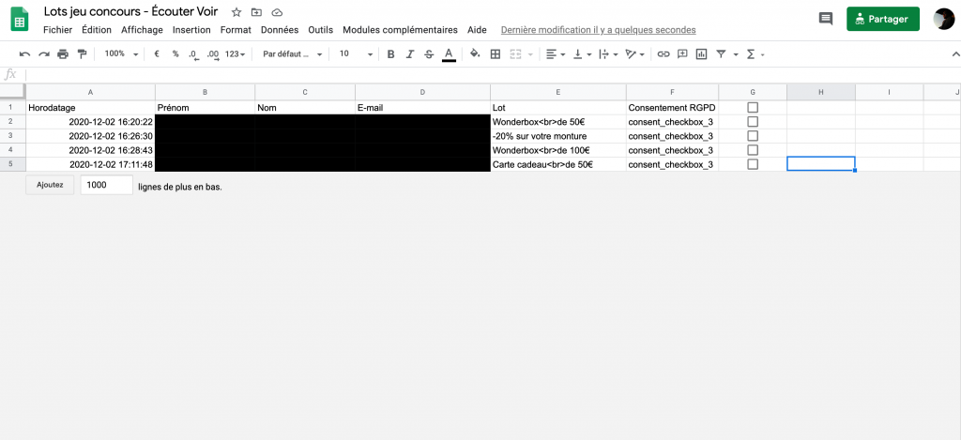961x440 pixels.
Task: Tick the checkbox in header row 1
Action: pos(753,108)
